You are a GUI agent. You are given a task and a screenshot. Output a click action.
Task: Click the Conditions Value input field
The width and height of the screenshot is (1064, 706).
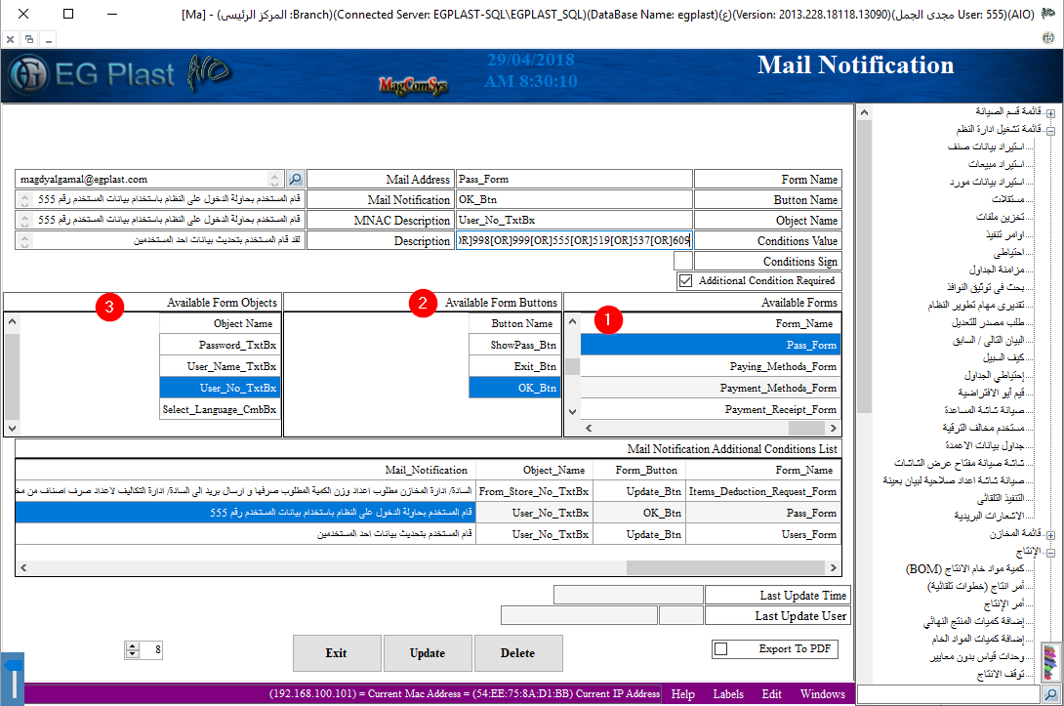pyautogui.click(x=574, y=241)
